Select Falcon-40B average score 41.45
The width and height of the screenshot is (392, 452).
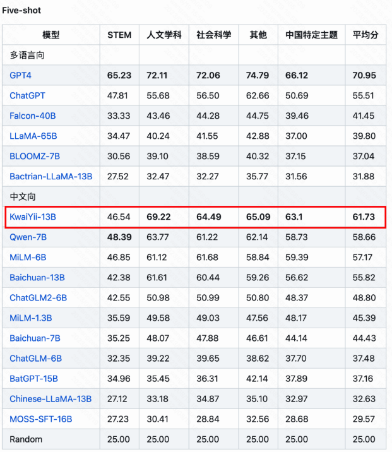click(x=364, y=116)
